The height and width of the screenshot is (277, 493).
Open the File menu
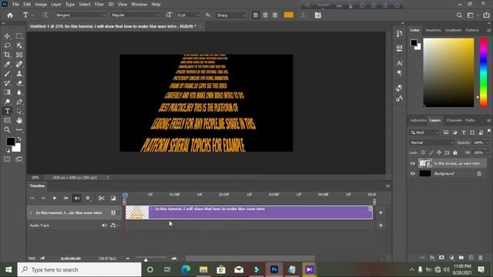[15, 5]
